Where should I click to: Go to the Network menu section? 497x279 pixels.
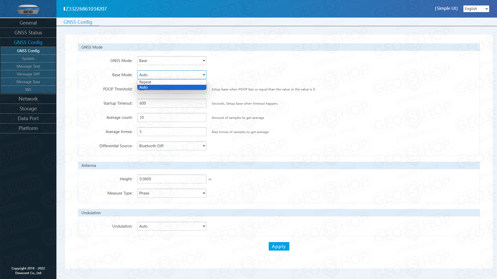click(28, 99)
